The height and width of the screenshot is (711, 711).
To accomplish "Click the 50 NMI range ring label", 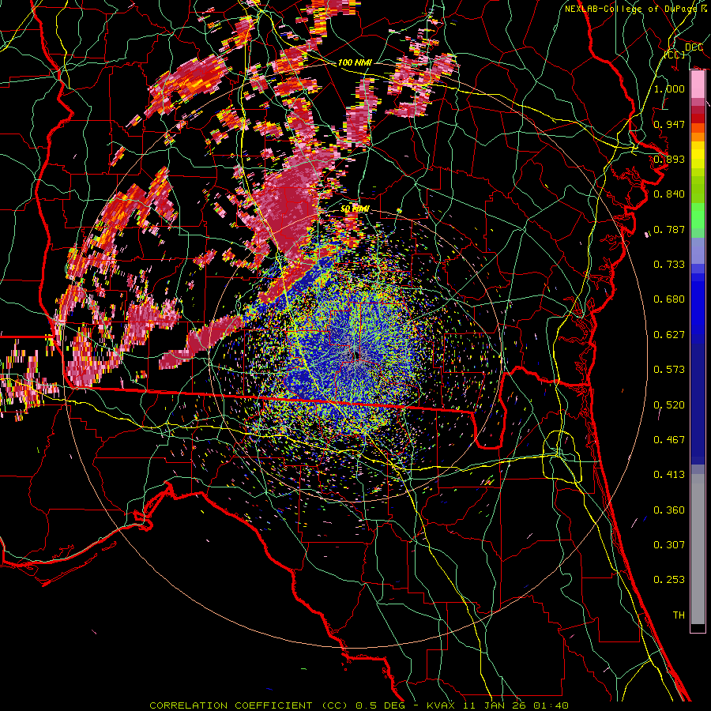I will [x=355, y=209].
